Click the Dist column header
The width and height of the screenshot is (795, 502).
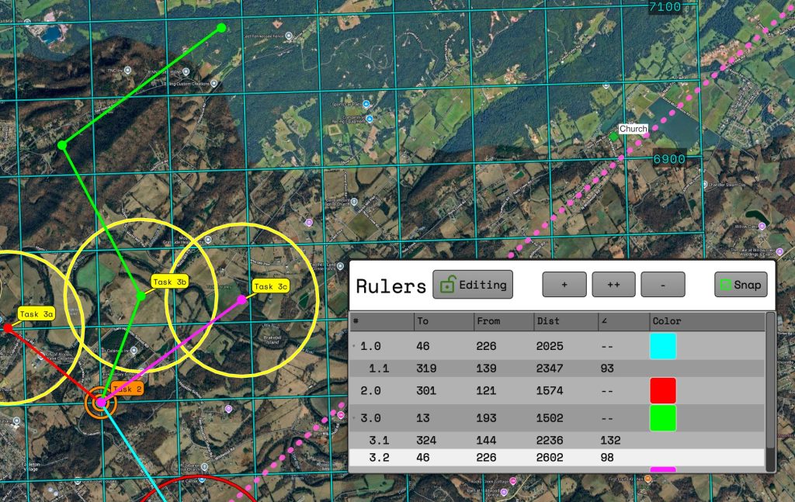(564, 321)
